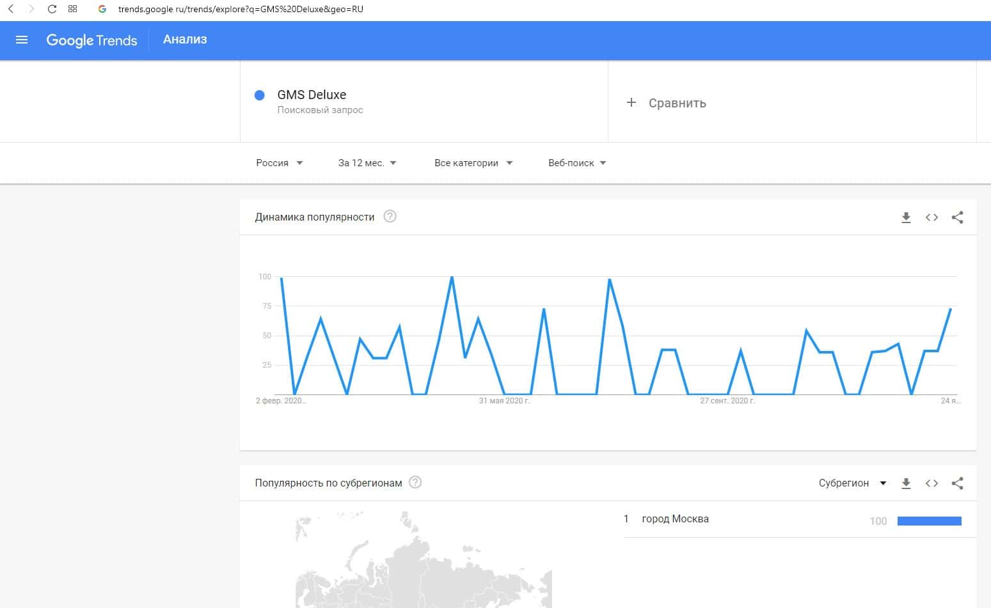Click the 27 сент. 2020 г. axis date label
The height and width of the screenshot is (608, 991).
pos(727,401)
